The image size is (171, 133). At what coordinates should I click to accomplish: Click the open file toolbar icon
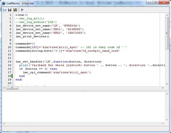coord(5,10)
